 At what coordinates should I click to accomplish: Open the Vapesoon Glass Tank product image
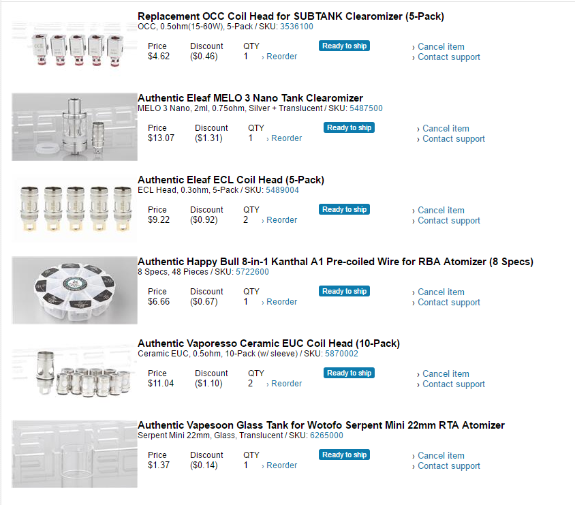[74, 454]
